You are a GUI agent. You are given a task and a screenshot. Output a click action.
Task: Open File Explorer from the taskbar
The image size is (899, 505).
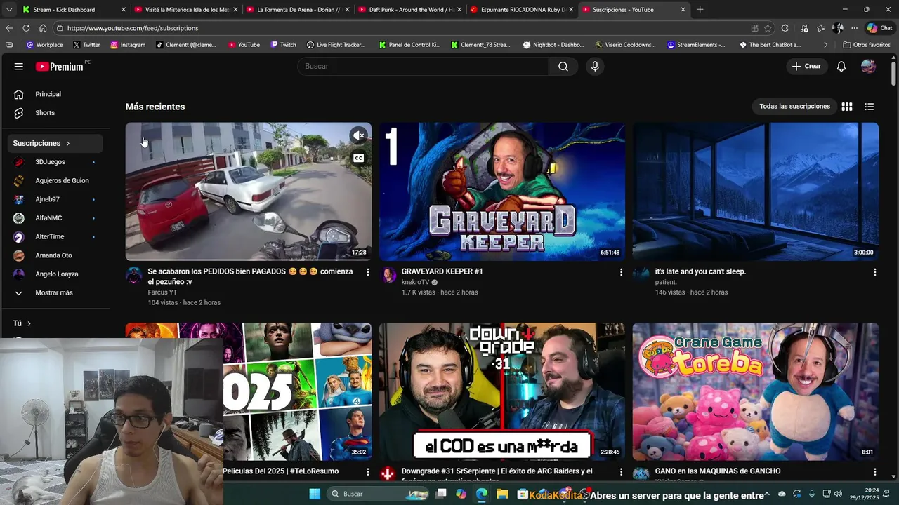pos(502,494)
